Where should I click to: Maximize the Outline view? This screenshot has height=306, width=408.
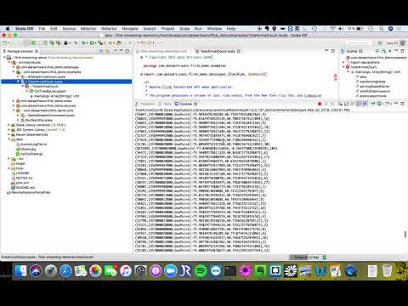pyautogui.click(x=402, y=51)
